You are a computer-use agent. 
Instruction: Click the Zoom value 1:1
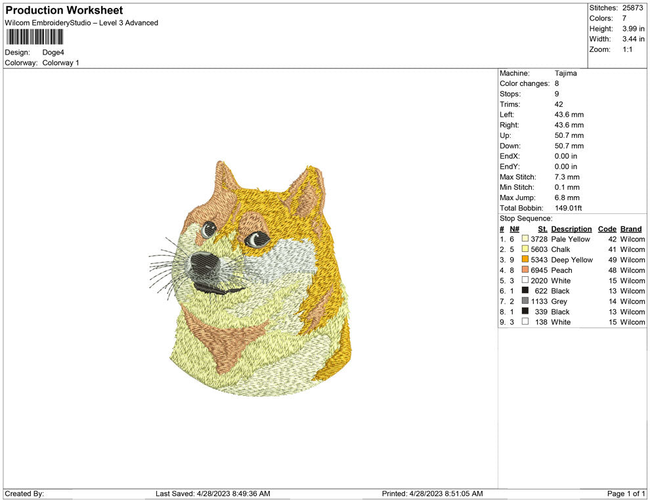point(627,49)
